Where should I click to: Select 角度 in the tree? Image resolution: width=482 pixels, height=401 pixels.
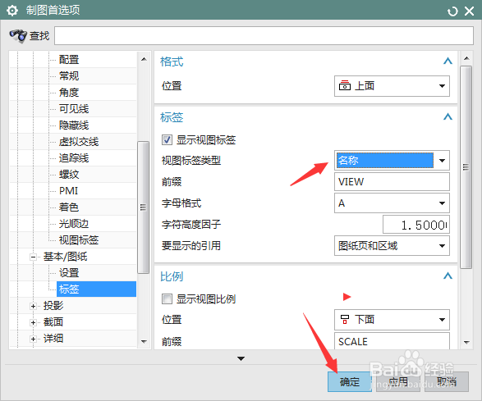(x=69, y=93)
